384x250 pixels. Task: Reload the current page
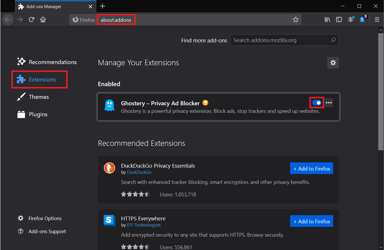[31, 20]
